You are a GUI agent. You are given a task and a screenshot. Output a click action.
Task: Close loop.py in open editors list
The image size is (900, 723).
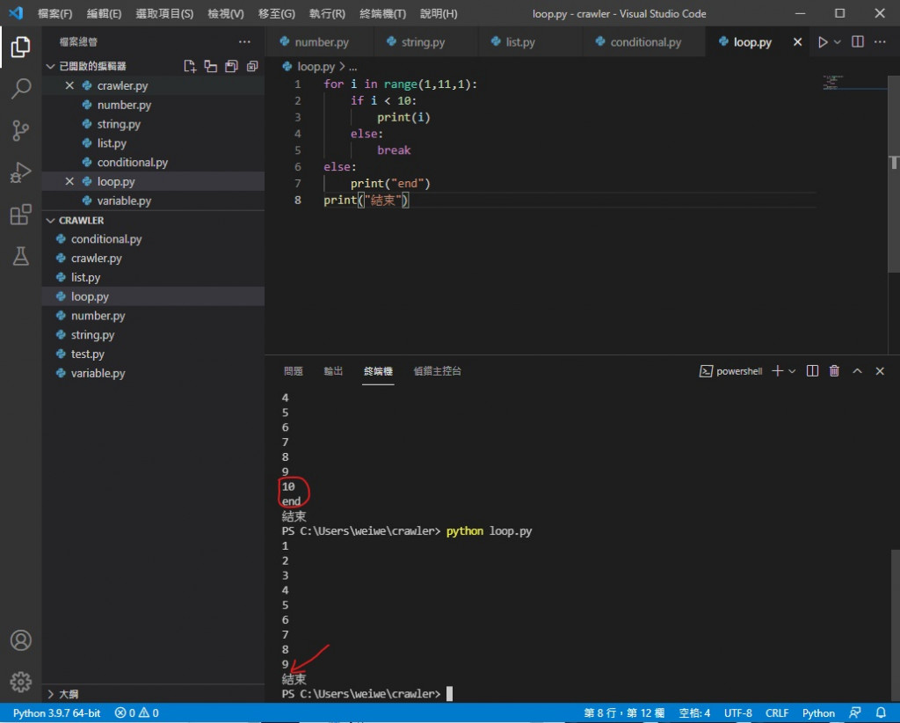(x=69, y=181)
